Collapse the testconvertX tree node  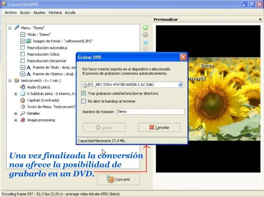pyautogui.click(x=10, y=81)
